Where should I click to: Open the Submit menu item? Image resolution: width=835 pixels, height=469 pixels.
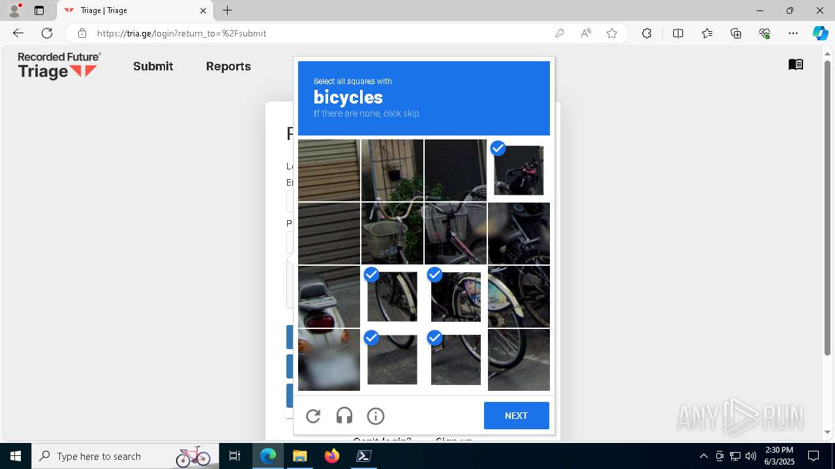pyautogui.click(x=153, y=66)
